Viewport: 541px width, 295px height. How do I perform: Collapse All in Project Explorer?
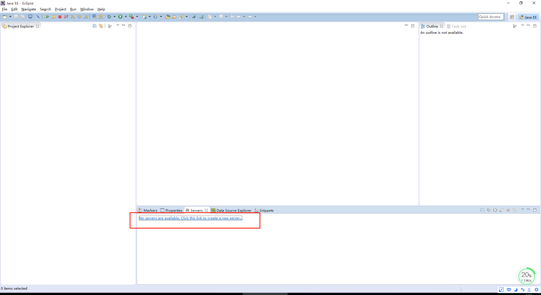(x=94, y=26)
